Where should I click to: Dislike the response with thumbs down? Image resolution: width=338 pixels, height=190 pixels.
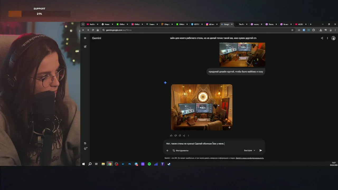(175, 136)
